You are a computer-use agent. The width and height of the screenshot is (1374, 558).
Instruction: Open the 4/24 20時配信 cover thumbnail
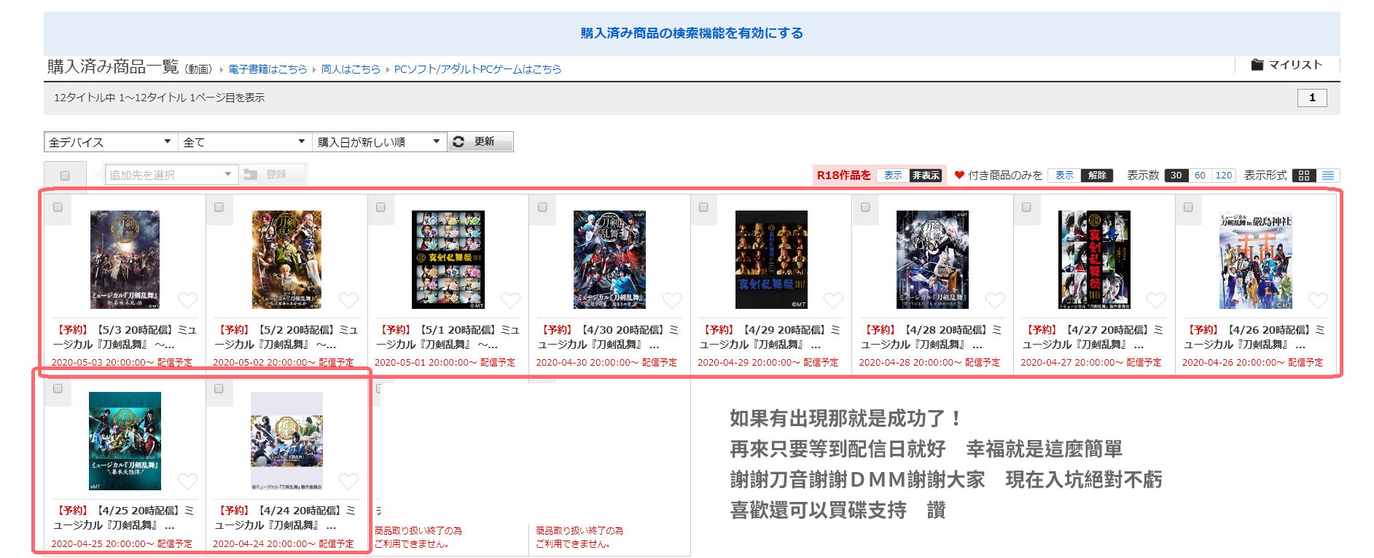[x=286, y=441]
